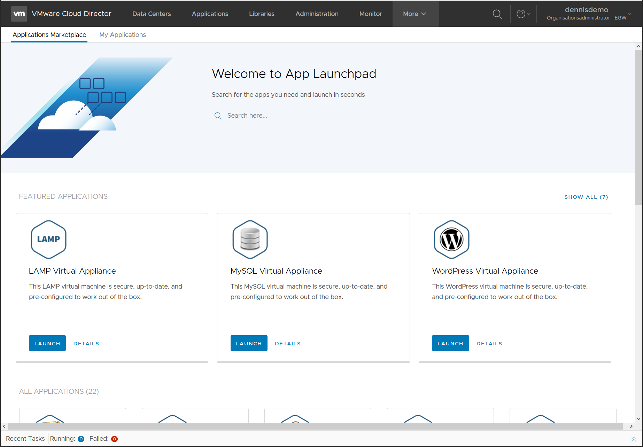Click the vertical scrollbar down arrow
The width and height of the screenshot is (643, 447).
click(638, 419)
